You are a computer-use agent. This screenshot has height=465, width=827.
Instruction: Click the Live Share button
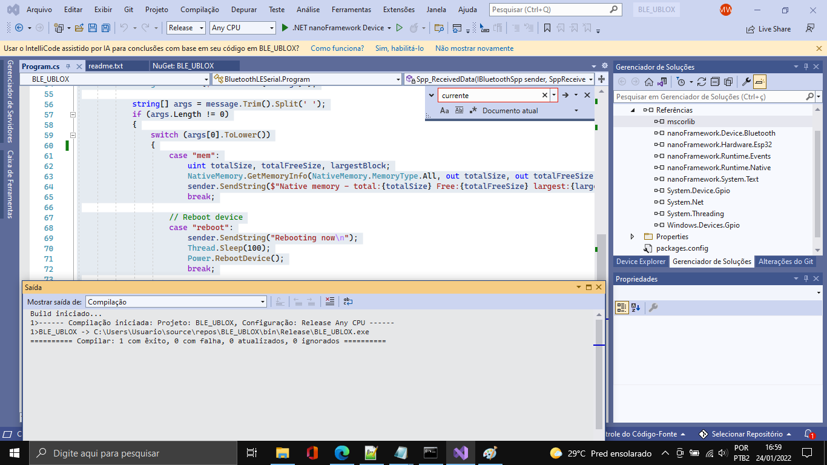tap(769, 28)
